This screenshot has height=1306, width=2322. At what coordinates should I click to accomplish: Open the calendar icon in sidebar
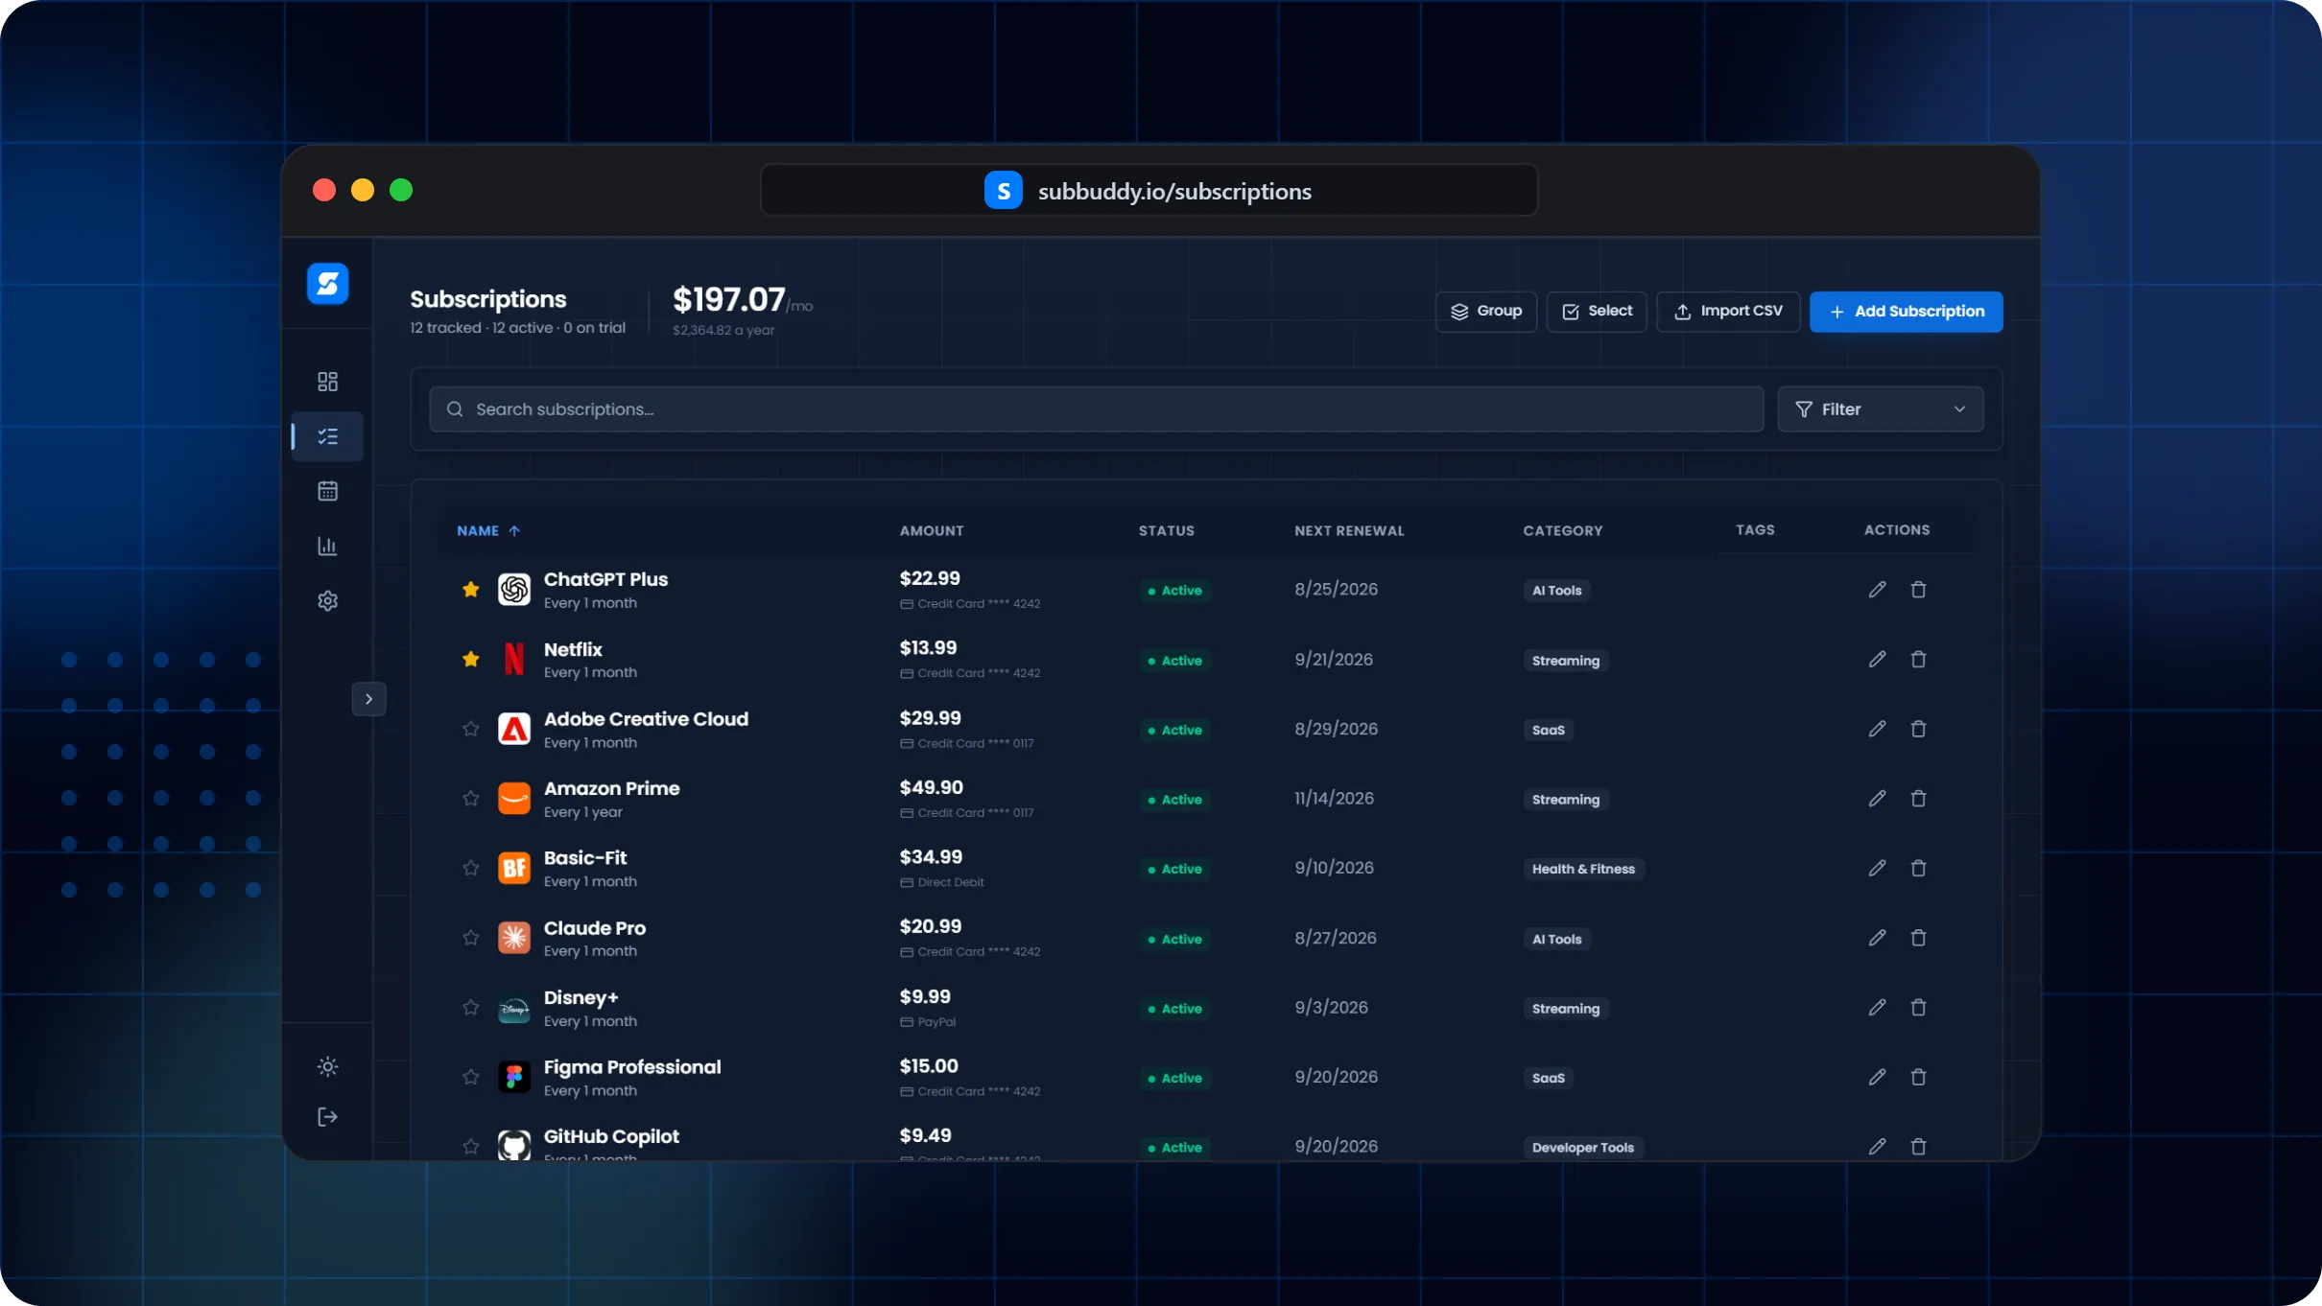[327, 491]
